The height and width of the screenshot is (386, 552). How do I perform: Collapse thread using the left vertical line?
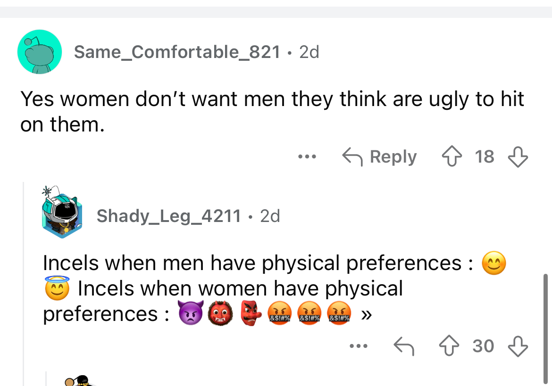[x=24, y=283]
